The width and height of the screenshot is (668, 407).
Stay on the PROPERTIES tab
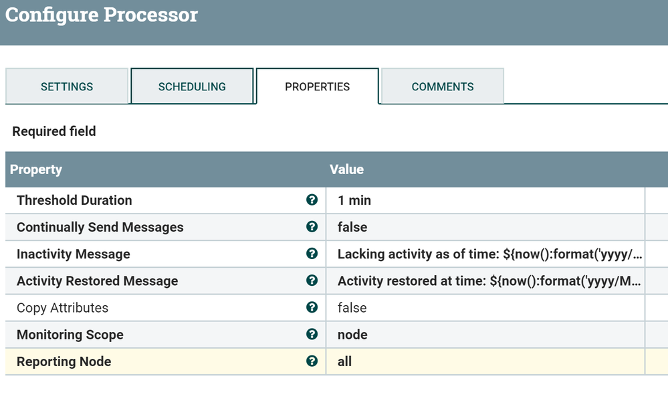[x=317, y=86]
